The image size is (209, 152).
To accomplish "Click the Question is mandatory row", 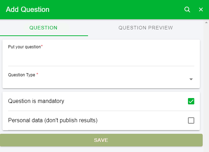I will click(101, 101).
